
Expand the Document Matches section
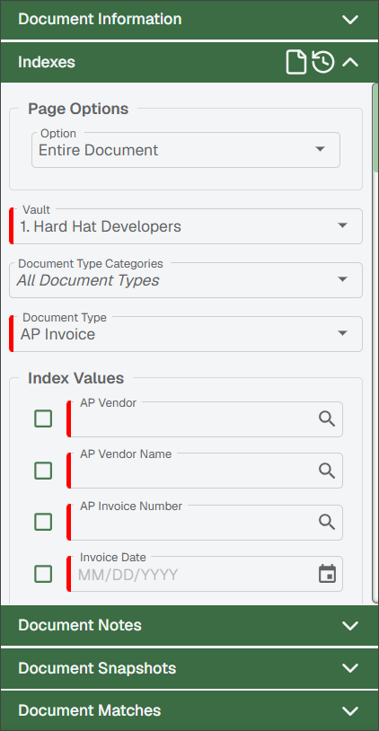tap(189, 710)
